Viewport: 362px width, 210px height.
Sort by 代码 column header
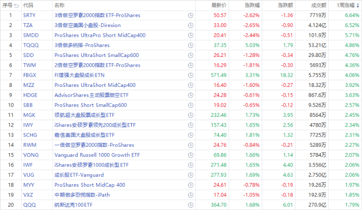coord(28,5)
